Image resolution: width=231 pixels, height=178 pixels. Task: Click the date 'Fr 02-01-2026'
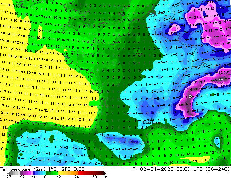pos(153,169)
